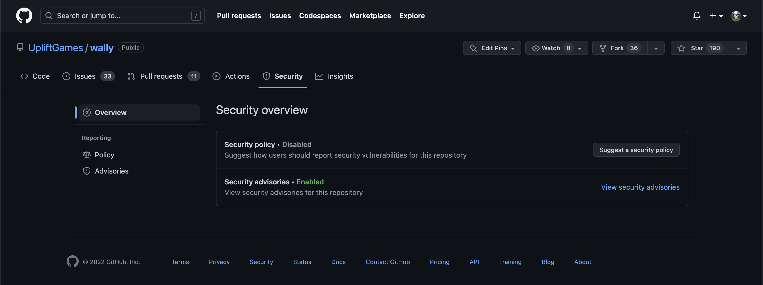763x285 pixels.
Task: Click the GitHub Octocat logo in header
Action: (24, 16)
